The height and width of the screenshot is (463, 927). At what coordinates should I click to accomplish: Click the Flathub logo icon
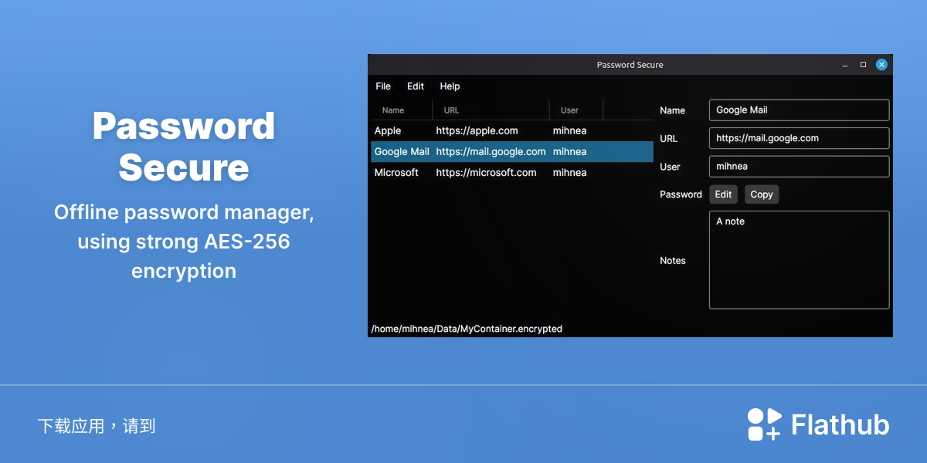coord(765,424)
